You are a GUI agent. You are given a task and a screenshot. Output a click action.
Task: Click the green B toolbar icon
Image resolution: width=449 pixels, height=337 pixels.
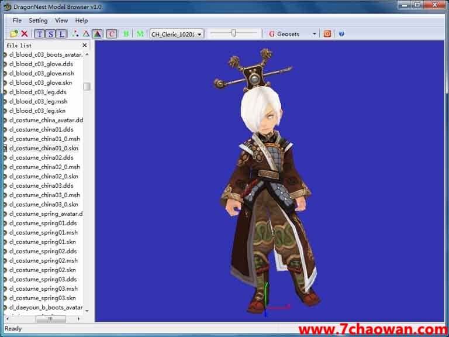126,34
